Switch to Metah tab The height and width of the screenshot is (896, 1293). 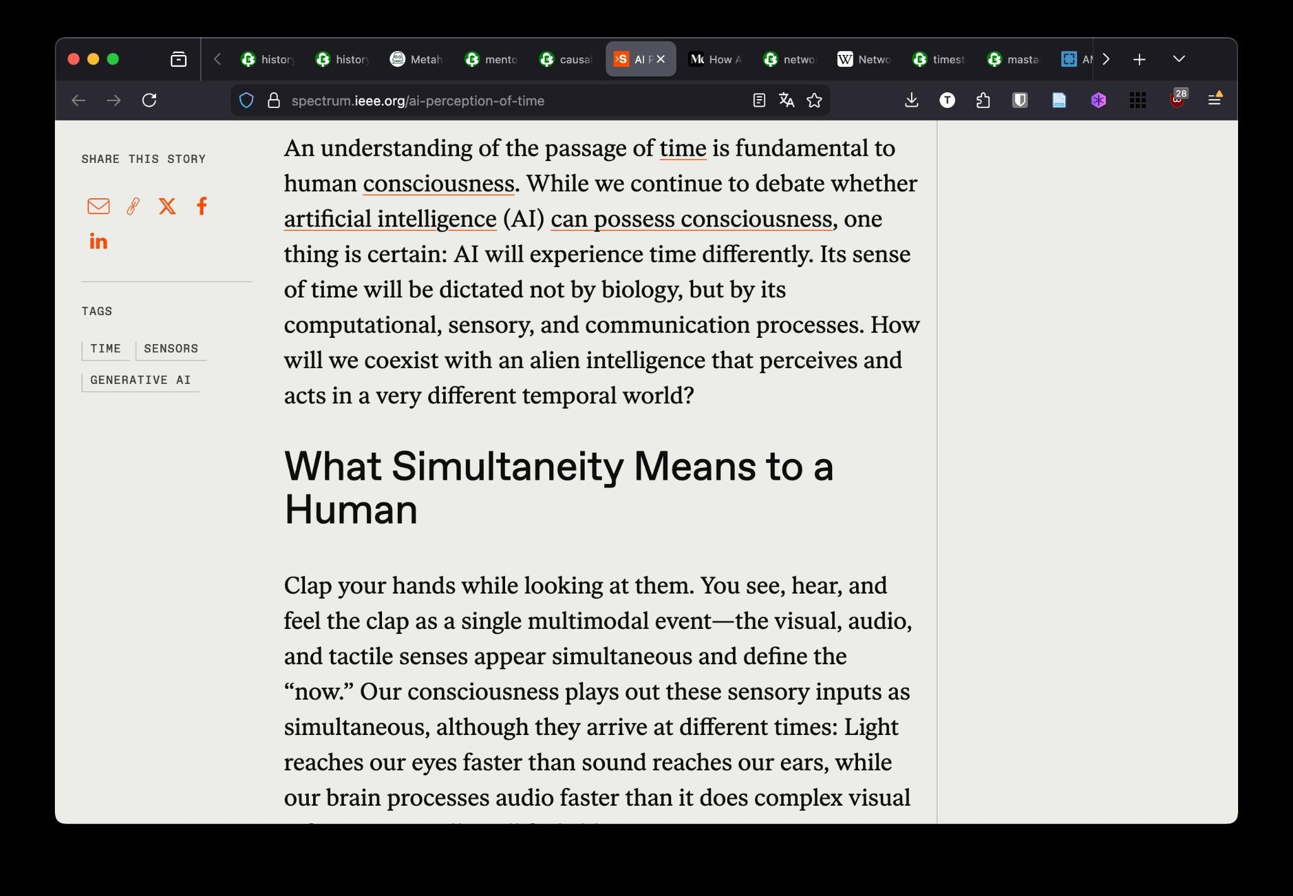(x=417, y=59)
